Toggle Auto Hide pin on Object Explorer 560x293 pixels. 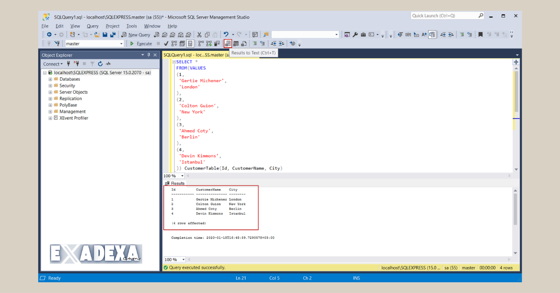pos(148,55)
